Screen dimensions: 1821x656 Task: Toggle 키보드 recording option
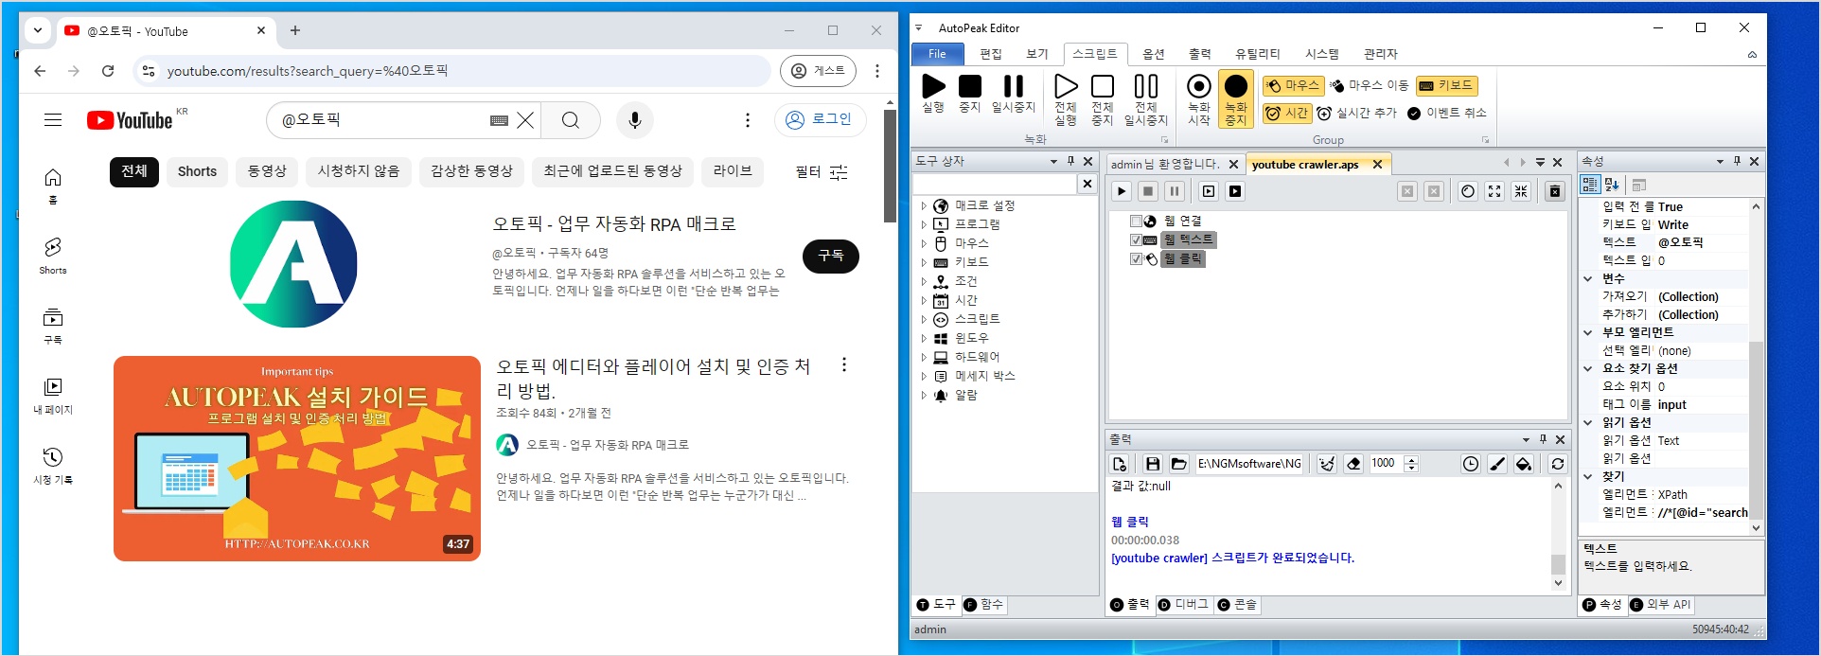tap(1446, 85)
